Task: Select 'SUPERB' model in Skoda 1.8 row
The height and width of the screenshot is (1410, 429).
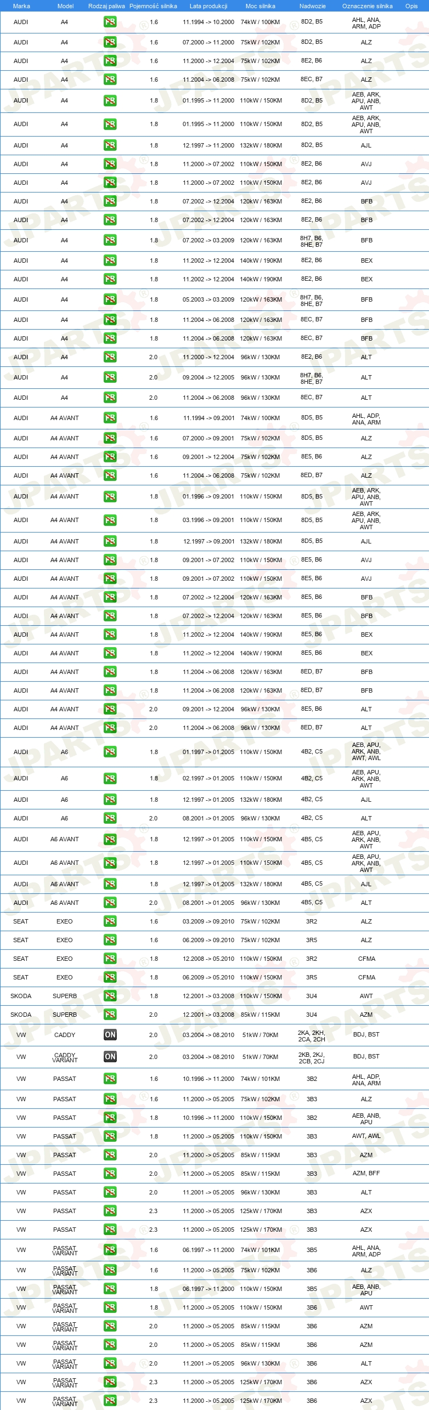Action: 65,996
